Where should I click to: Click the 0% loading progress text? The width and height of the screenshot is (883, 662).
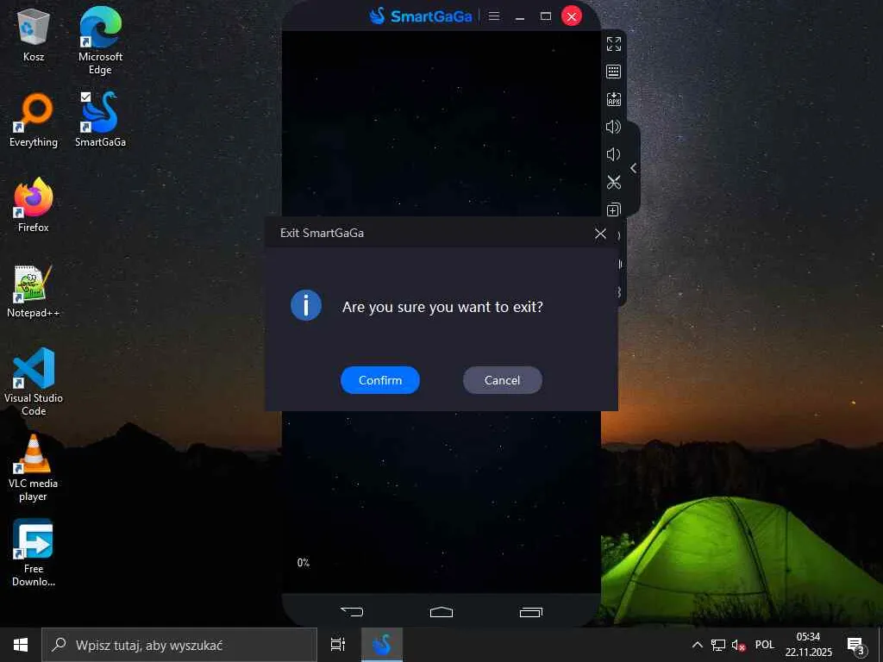click(x=304, y=562)
